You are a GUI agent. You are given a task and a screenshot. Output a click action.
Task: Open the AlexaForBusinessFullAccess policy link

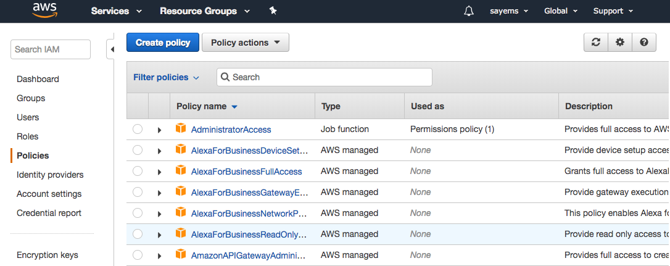(247, 172)
